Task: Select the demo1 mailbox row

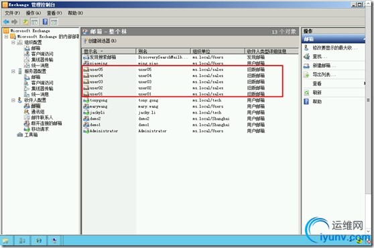Action: click(190, 125)
